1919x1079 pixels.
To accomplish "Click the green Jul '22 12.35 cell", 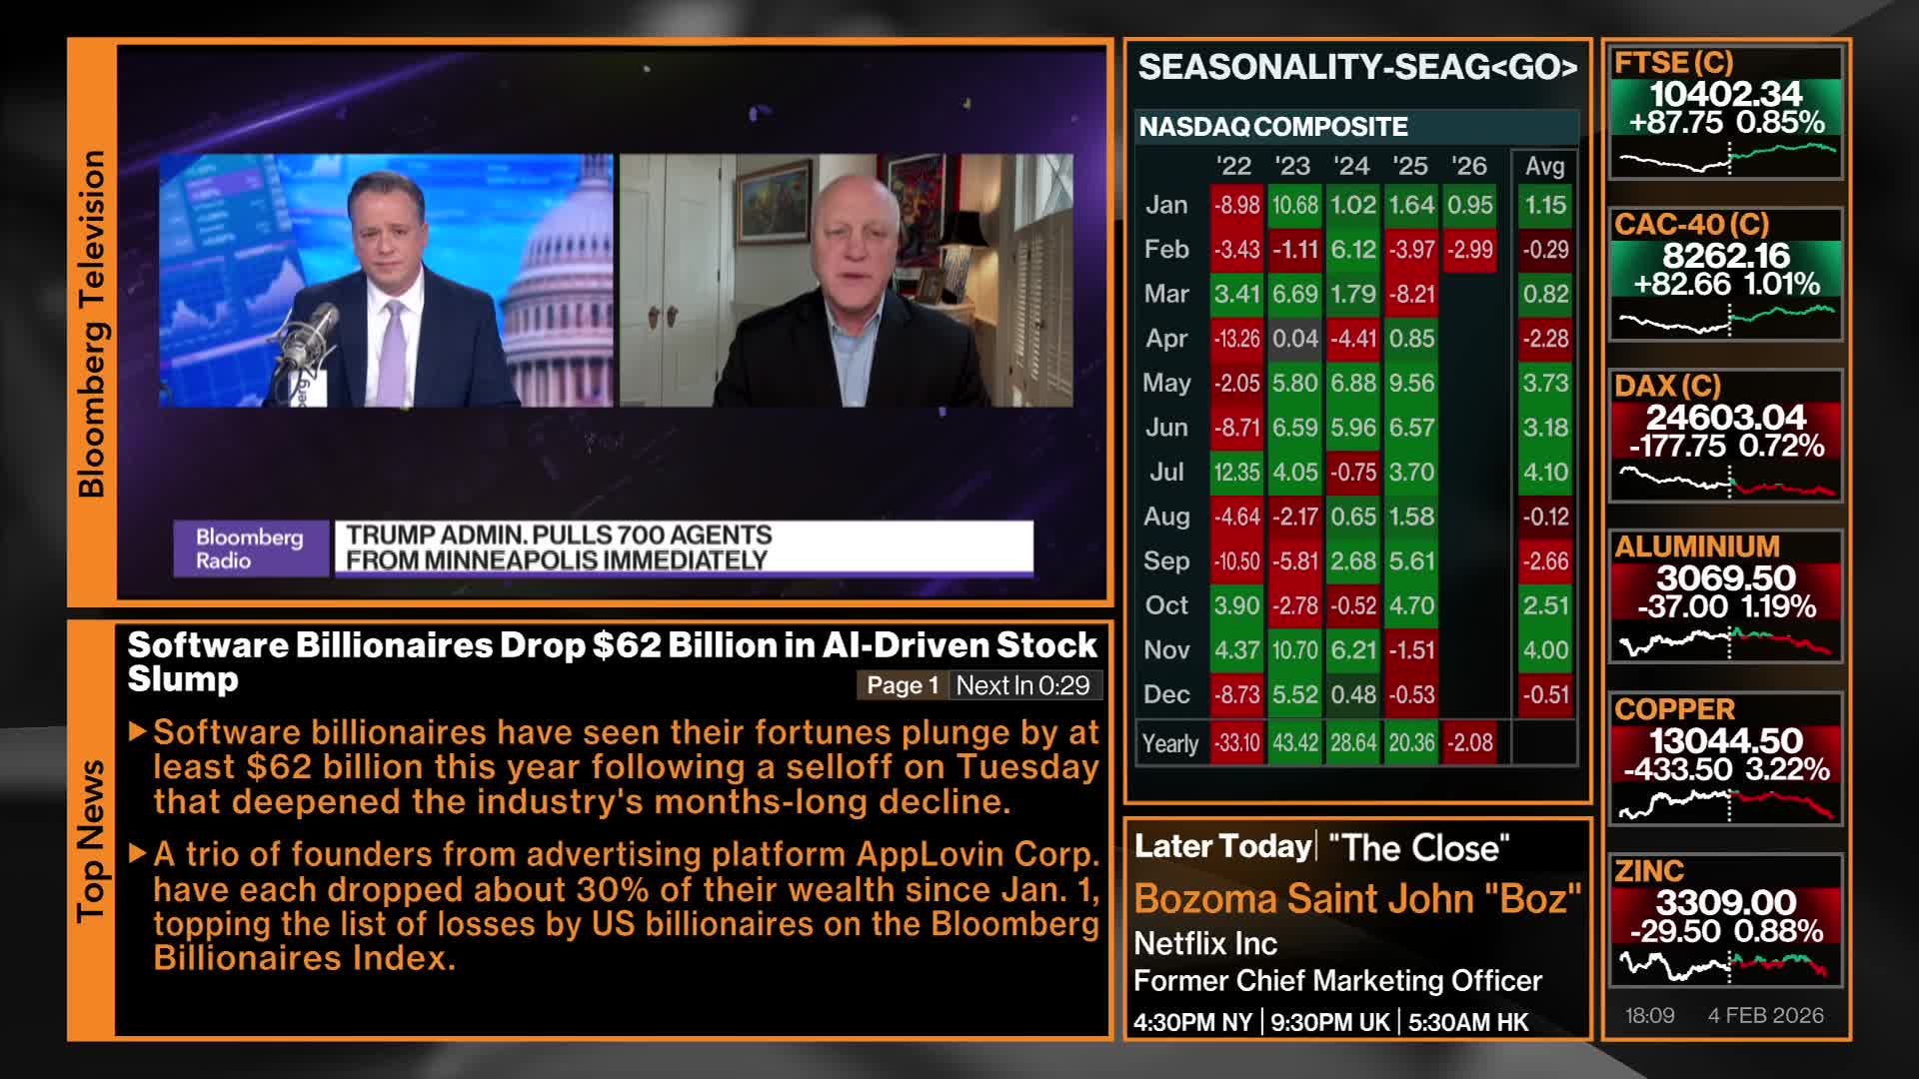I will click(1236, 473).
